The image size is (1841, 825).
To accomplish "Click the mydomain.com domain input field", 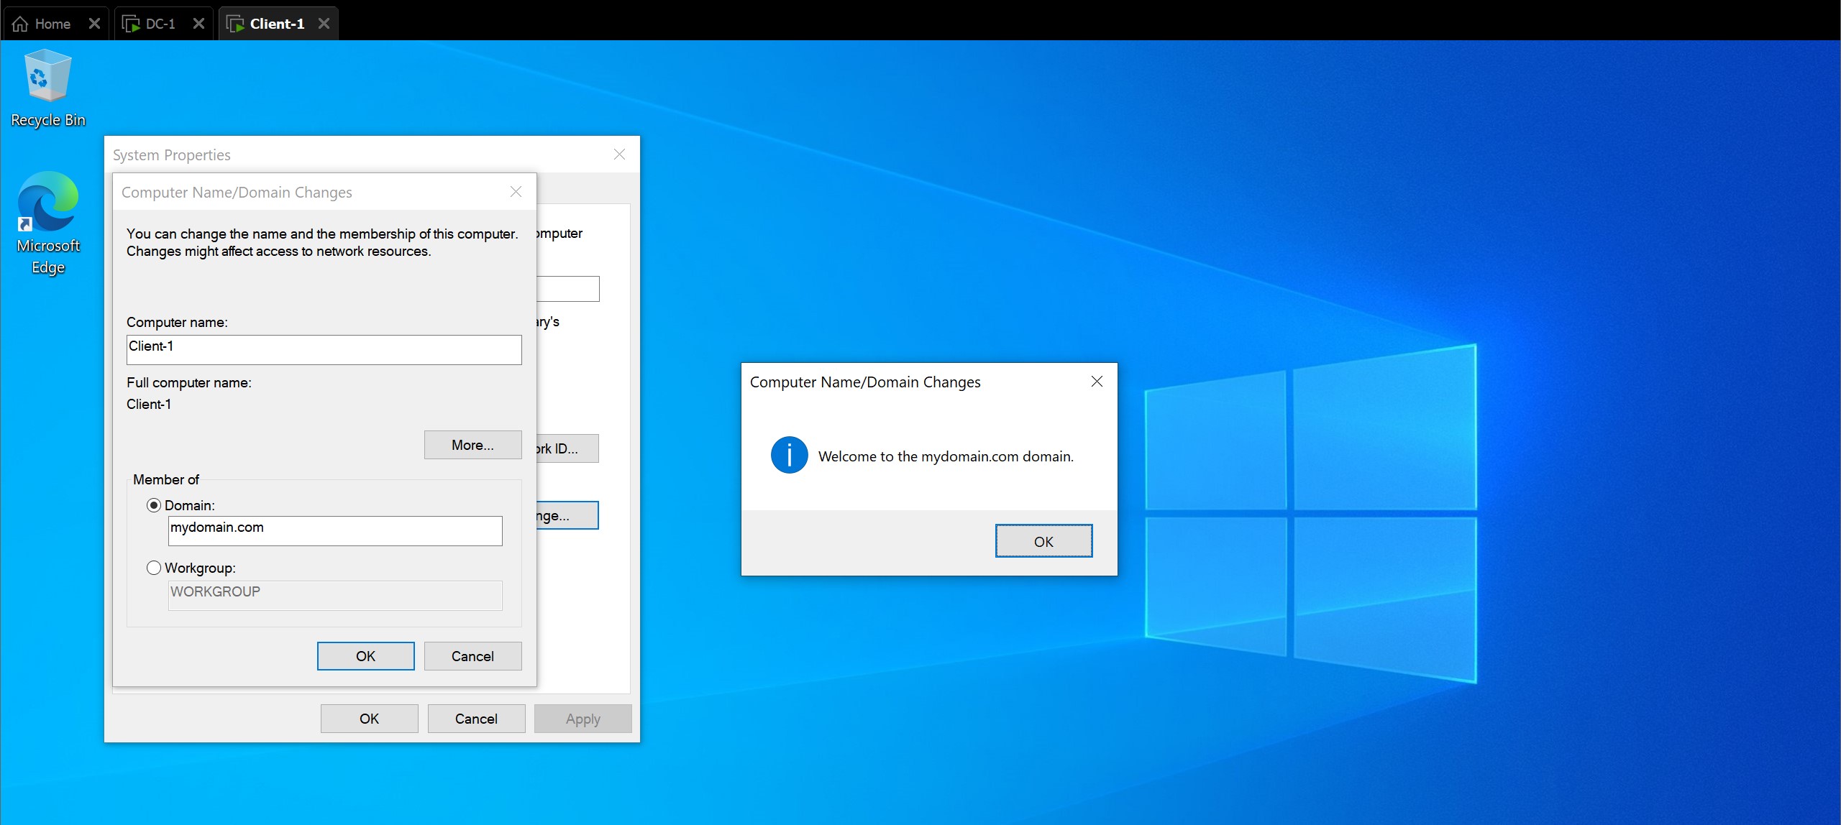I will 334,530.
